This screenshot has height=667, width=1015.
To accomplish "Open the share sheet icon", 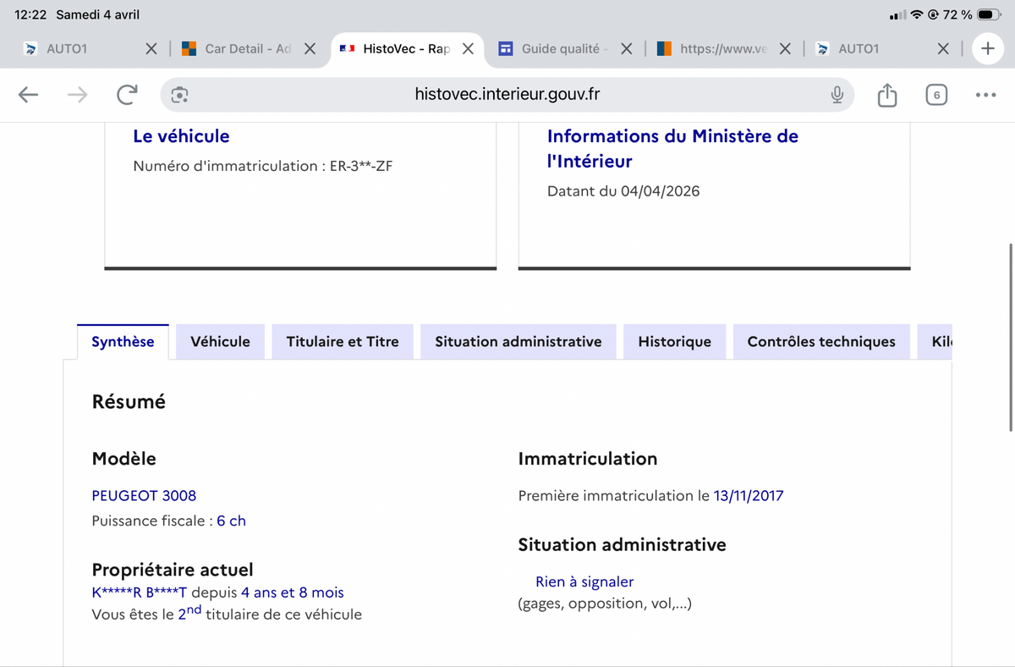I will 886,95.
